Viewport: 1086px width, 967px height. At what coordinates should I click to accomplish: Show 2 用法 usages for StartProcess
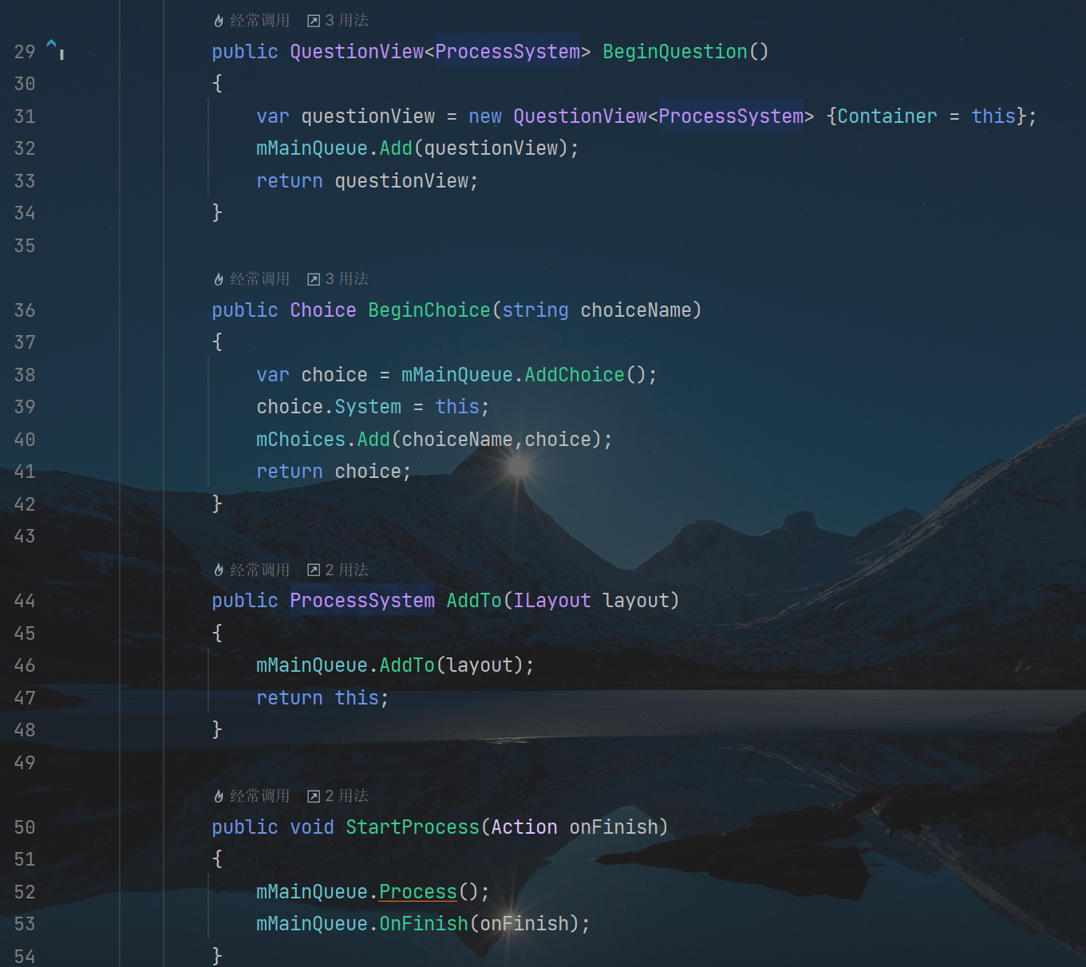pos(338,796)
